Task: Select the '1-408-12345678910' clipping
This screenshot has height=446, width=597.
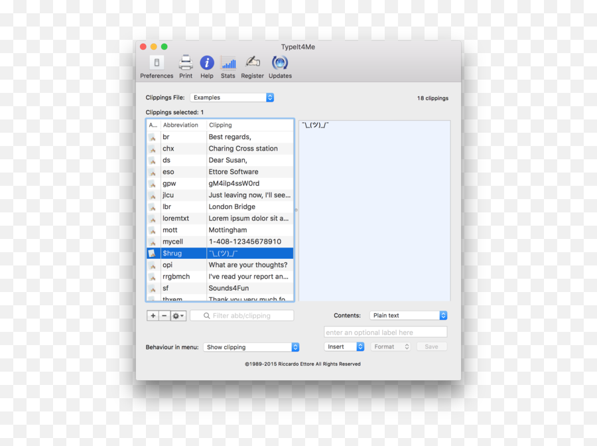Action: click(245, 242)
